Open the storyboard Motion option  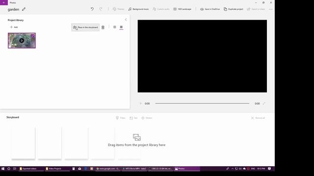pyautogui.click(x=147, y=118)
